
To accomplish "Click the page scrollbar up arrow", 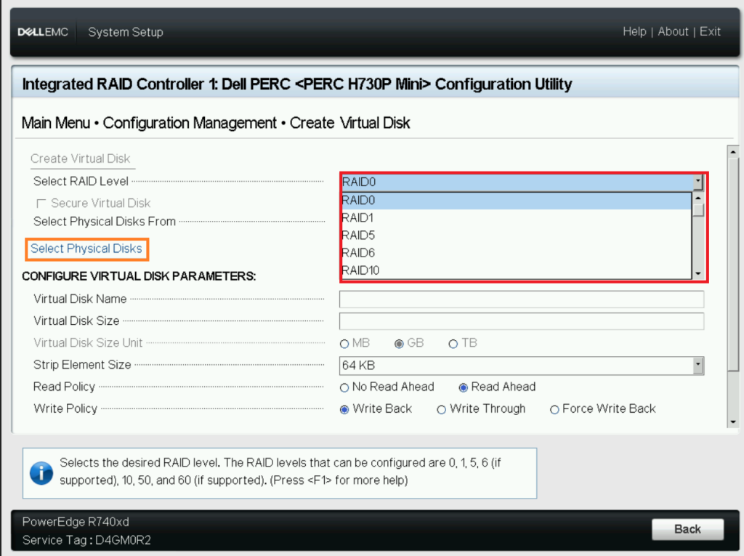I will (x=733, y=153).
